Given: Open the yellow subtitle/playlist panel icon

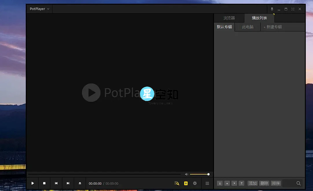Looking at the screenshot, I should coord(186,183).
